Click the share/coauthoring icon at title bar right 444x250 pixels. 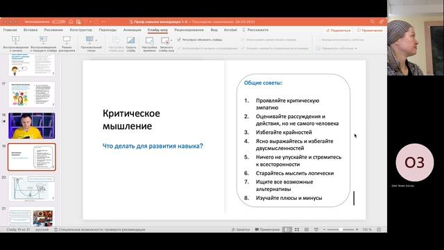coord(382,22)
